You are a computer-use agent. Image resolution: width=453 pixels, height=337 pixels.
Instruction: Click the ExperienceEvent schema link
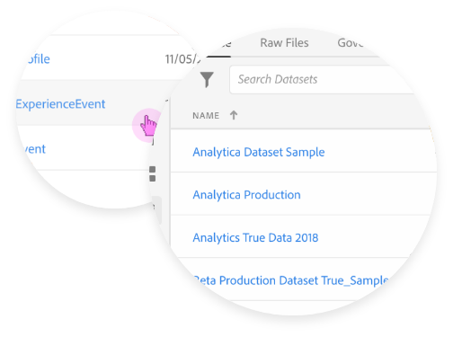(x=60, y=104)
